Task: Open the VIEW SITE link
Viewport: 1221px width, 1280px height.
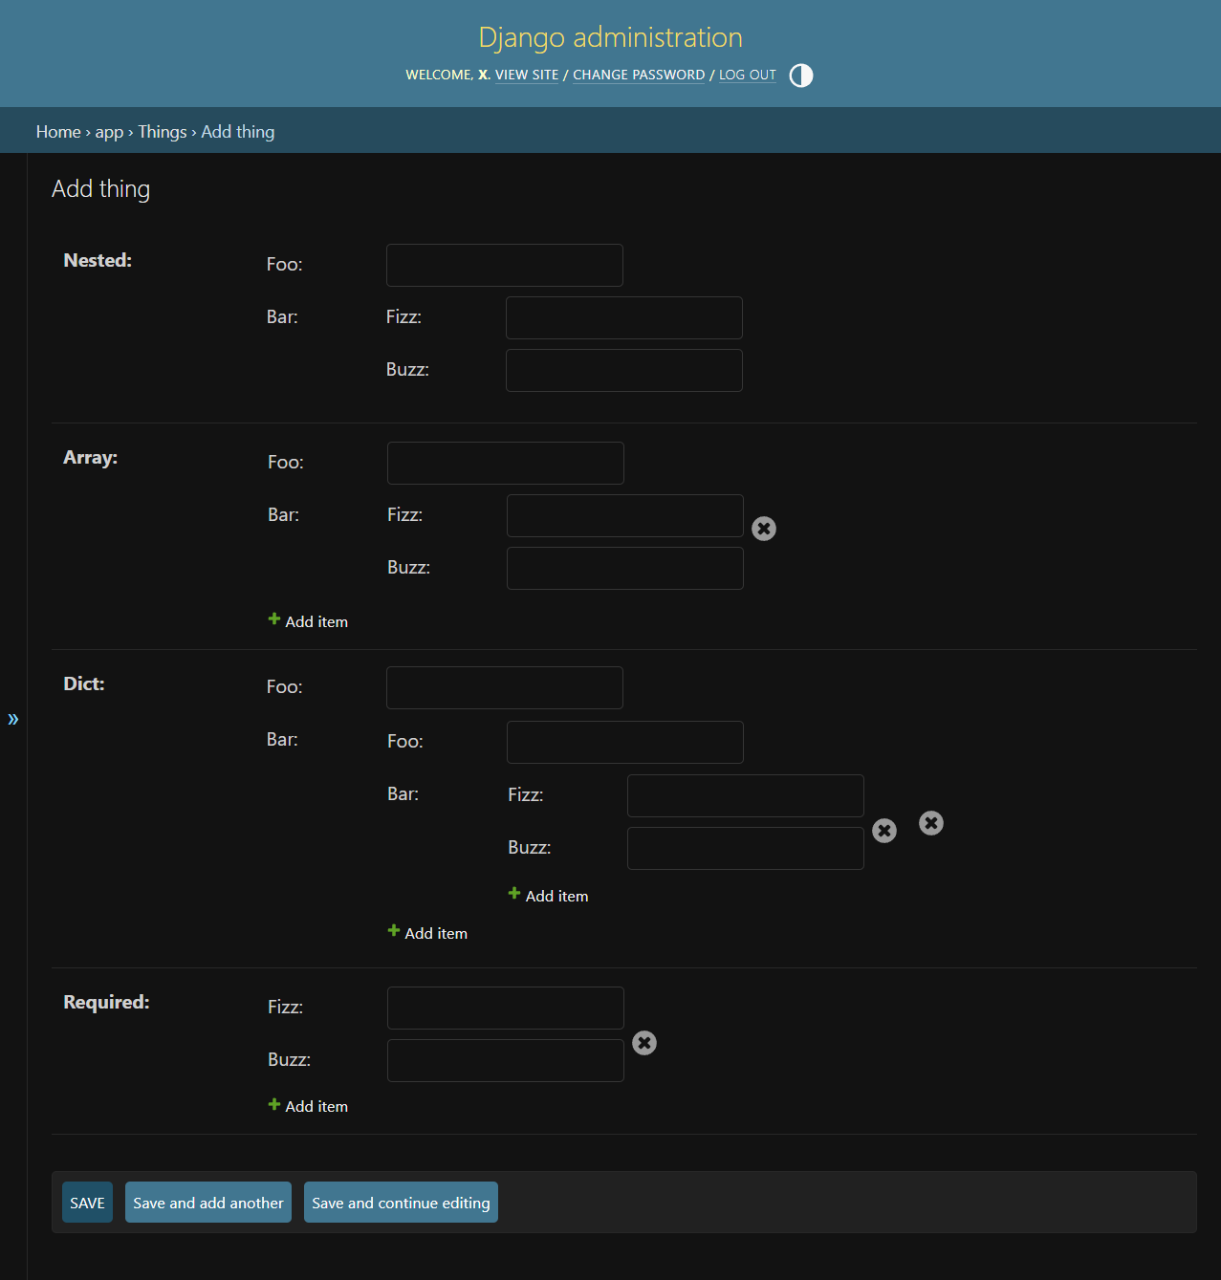Action: pyautogui.click(x=526, y=75)
